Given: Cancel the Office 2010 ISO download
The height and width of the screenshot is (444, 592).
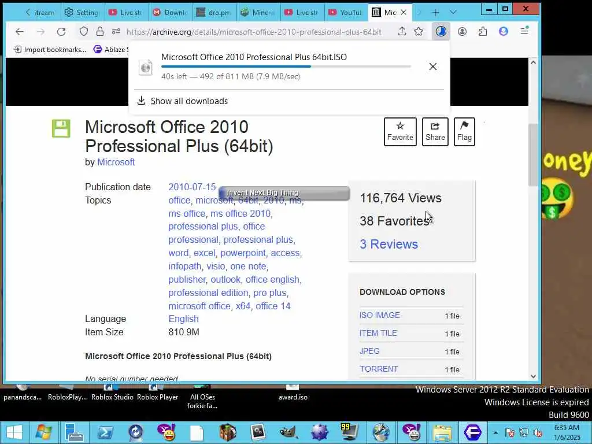Looking at the screenshot, I should coord(433,66).
